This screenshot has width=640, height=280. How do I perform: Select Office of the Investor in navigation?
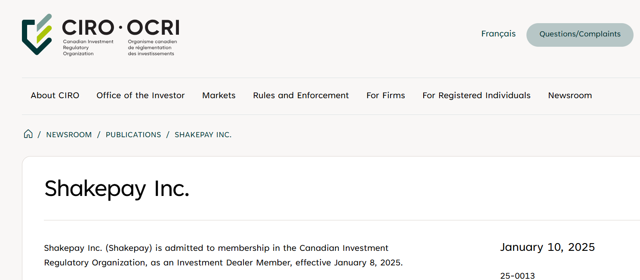coord(141,96)
